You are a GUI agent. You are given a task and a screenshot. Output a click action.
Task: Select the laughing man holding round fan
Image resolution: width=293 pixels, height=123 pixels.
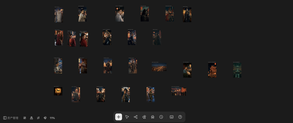(187, 70)
